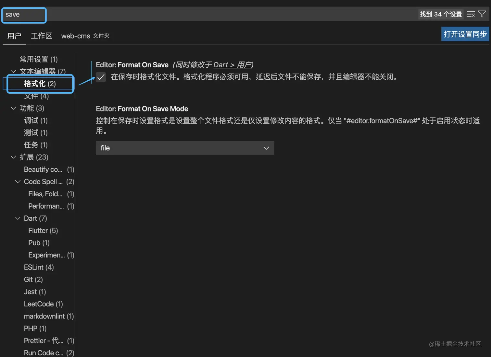Image resolution: width=491 pixels, height=357 pixels.
Task: Open the settings filter funnel icon
Action: tap(482, 14)
